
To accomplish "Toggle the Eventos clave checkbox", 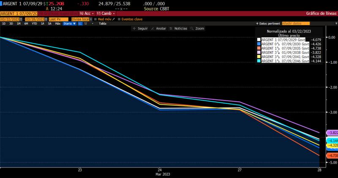I will tap(119, 19).
